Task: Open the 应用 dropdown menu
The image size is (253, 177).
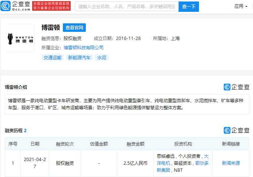Action: (x=241, y=6)
